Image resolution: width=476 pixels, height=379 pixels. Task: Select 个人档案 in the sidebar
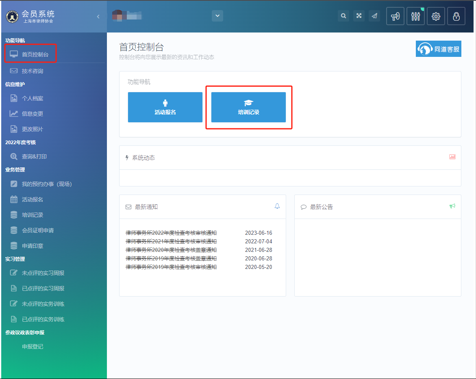coord(33,98)
